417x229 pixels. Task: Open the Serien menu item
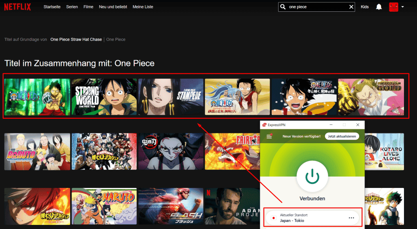[x=72, y=7]
